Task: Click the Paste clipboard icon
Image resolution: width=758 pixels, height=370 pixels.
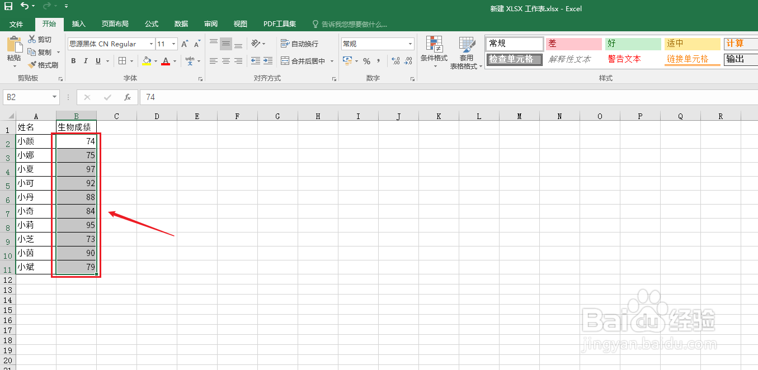Action: pos(14,44)
